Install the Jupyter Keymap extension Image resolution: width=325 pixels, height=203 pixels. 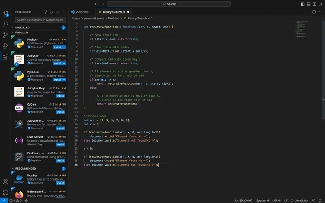tap(60, 96)
